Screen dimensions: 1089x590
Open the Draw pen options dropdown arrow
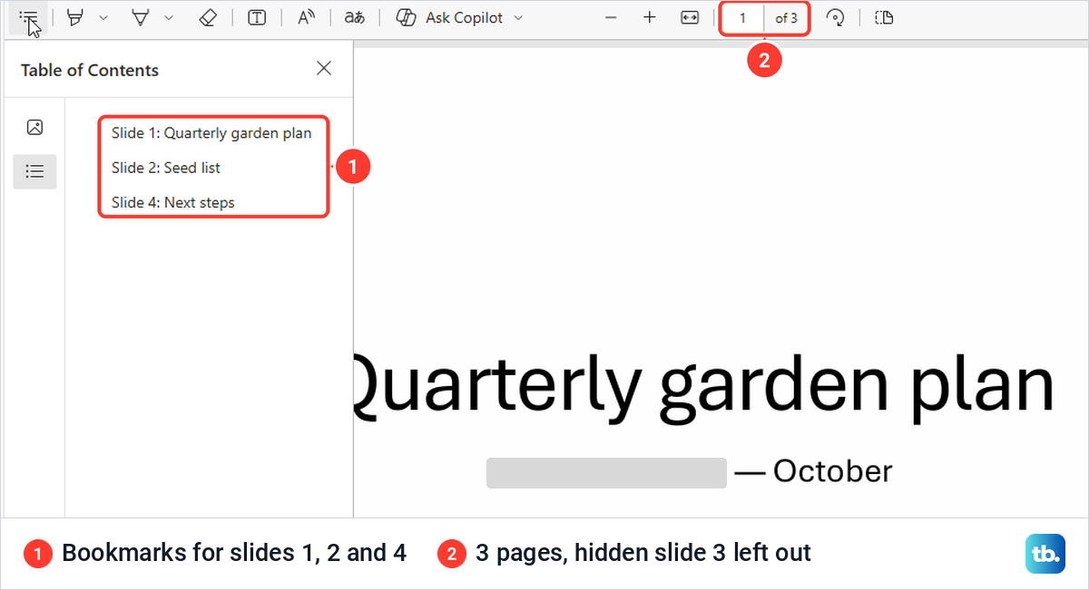(x=168, y=17)
